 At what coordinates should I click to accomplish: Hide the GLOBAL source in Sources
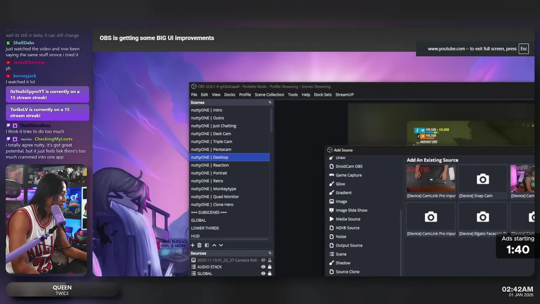coord(263,274)
